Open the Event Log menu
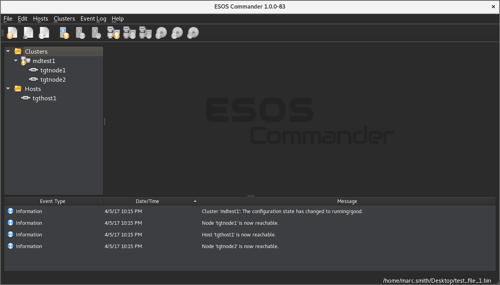This screenshot has height=285, width=500. [x=93, y=19]
